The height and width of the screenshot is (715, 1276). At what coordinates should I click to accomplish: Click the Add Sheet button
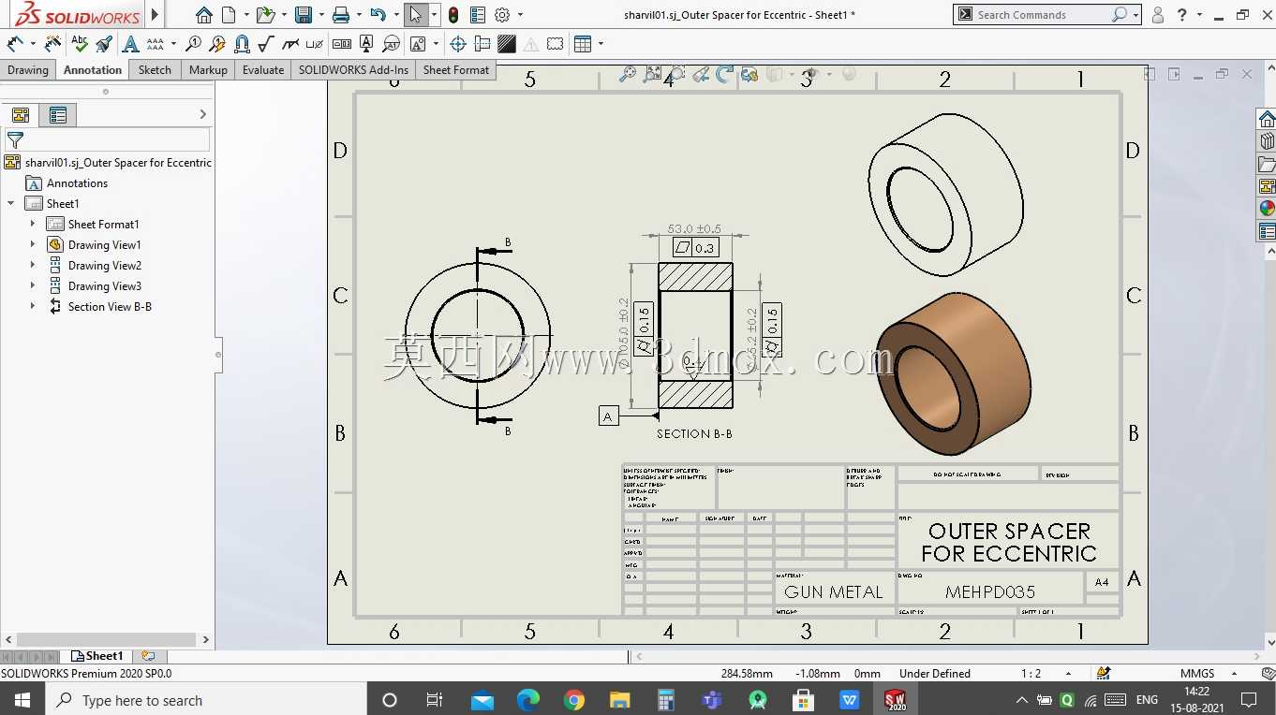(148, 656)
